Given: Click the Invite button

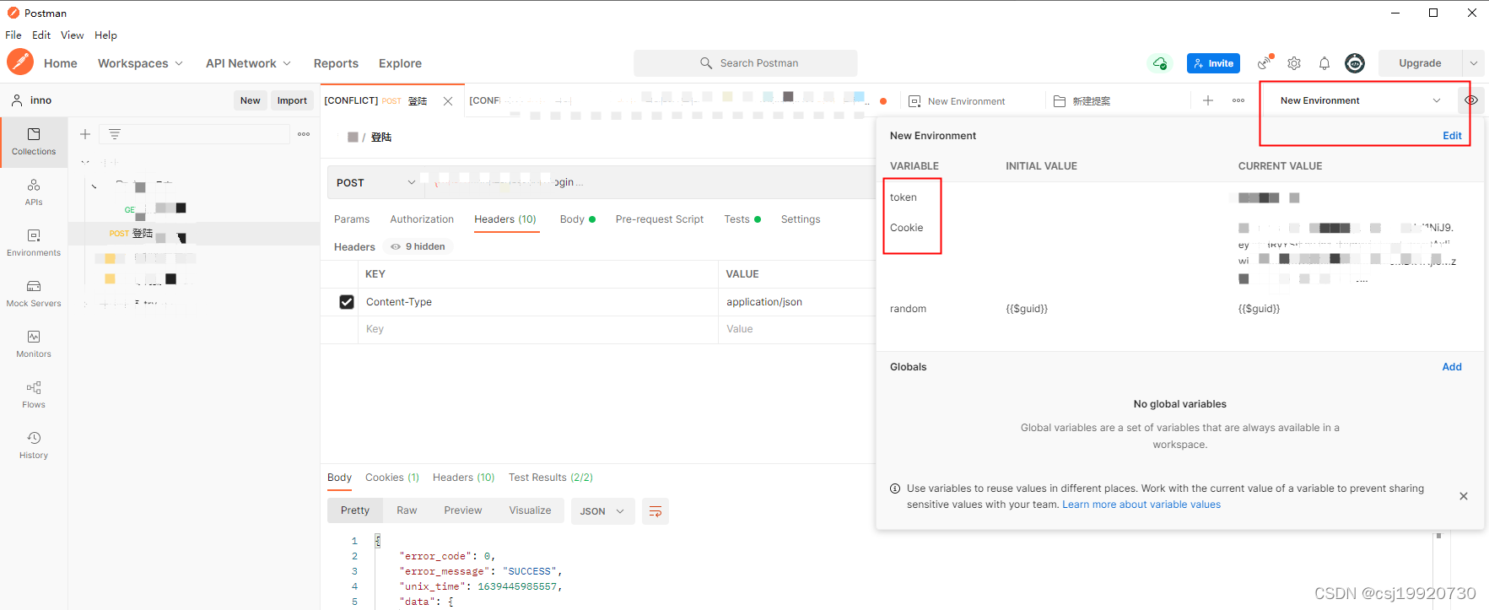Looking at the screenshot, I should pos(1213,63).
